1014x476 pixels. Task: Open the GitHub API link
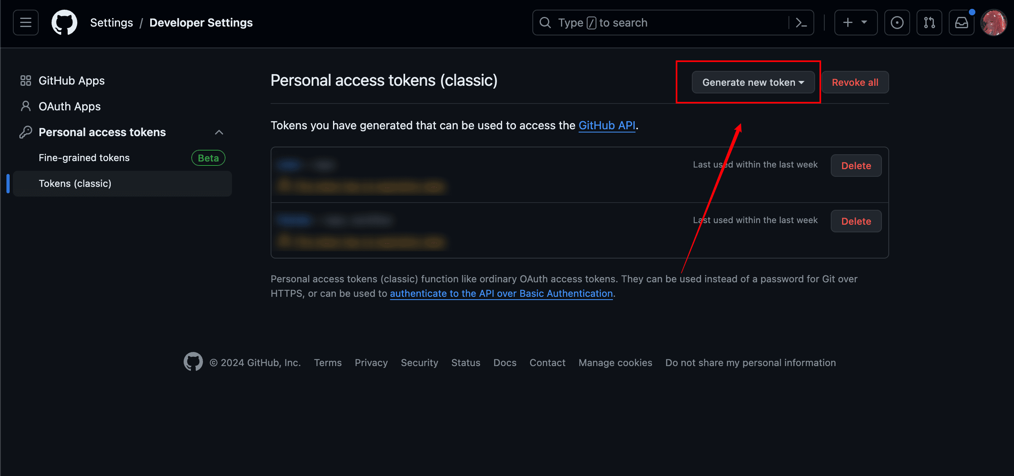point(607,126)
